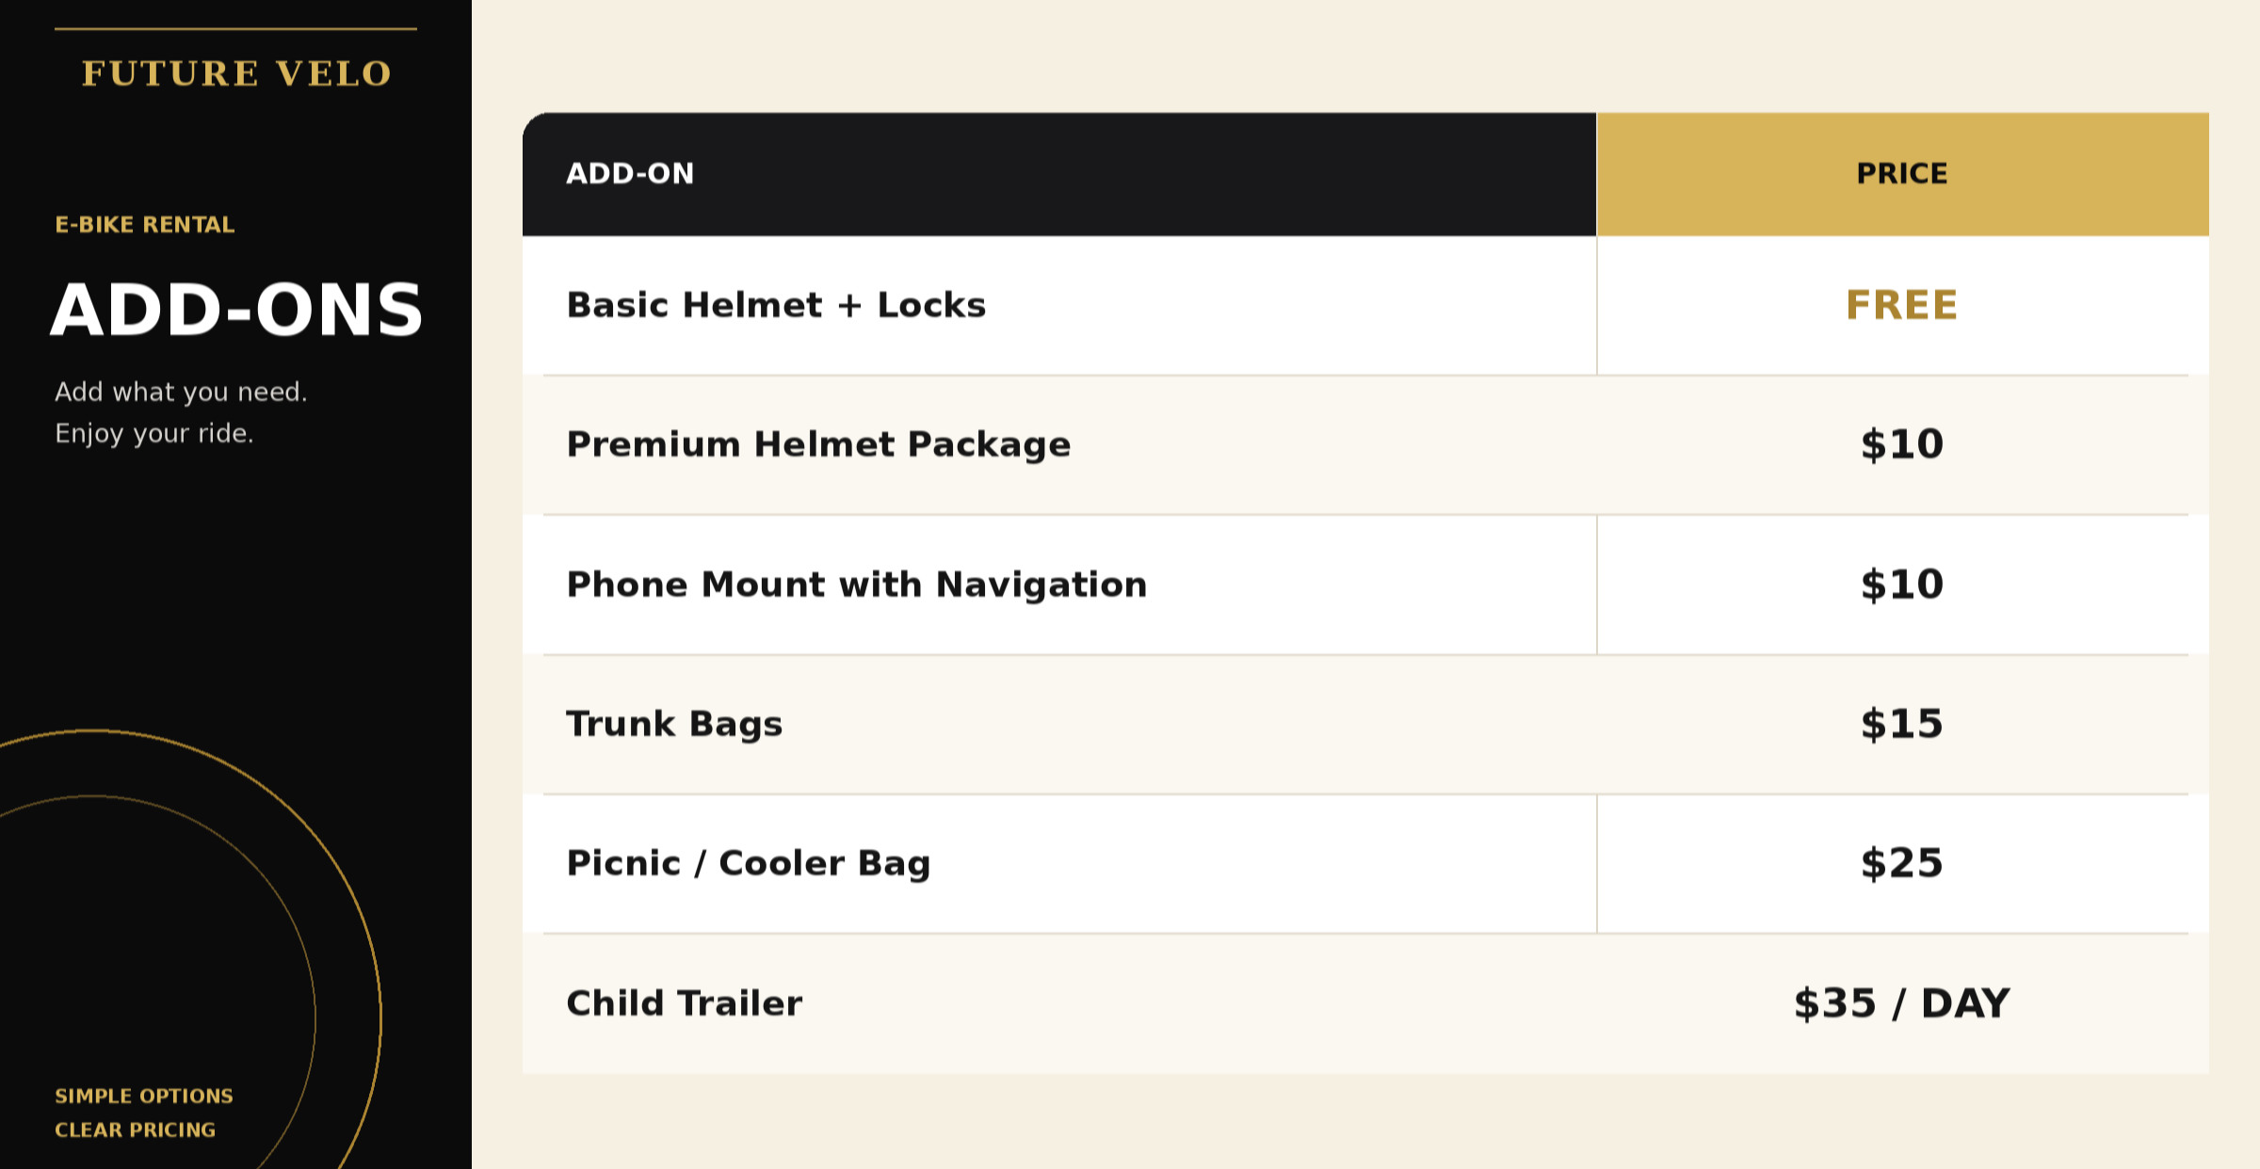
Task: Select the Child Trailer add-on
Action: [685, 1003]
